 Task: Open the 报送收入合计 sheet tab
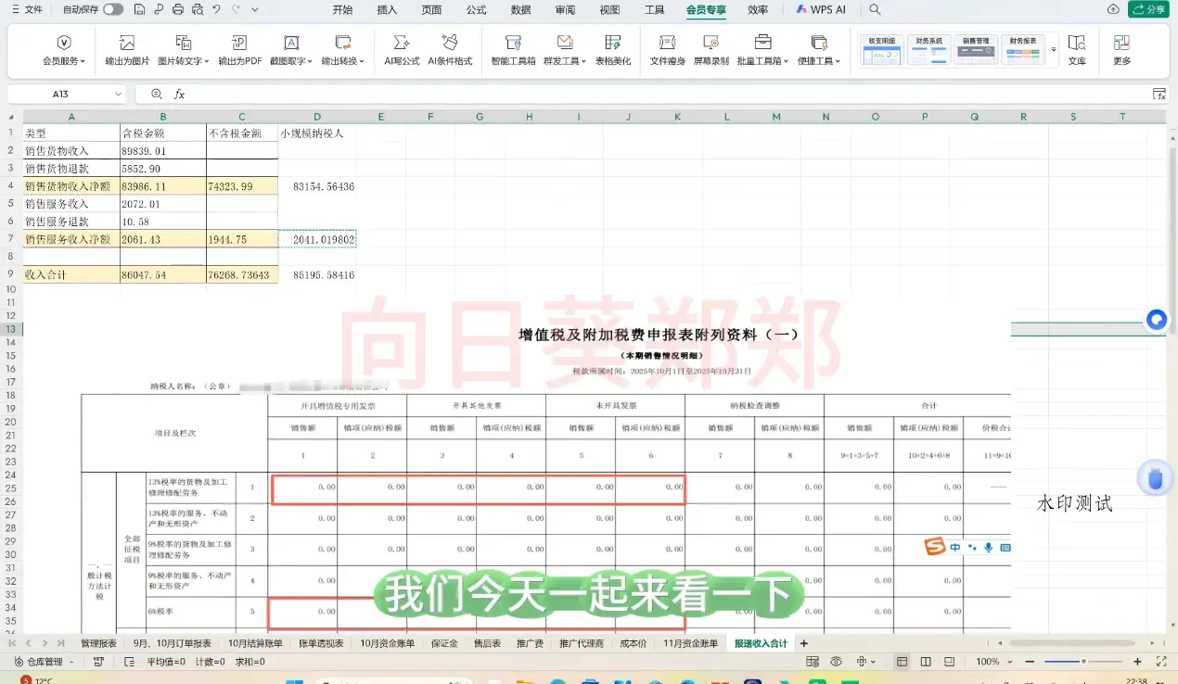761,642
